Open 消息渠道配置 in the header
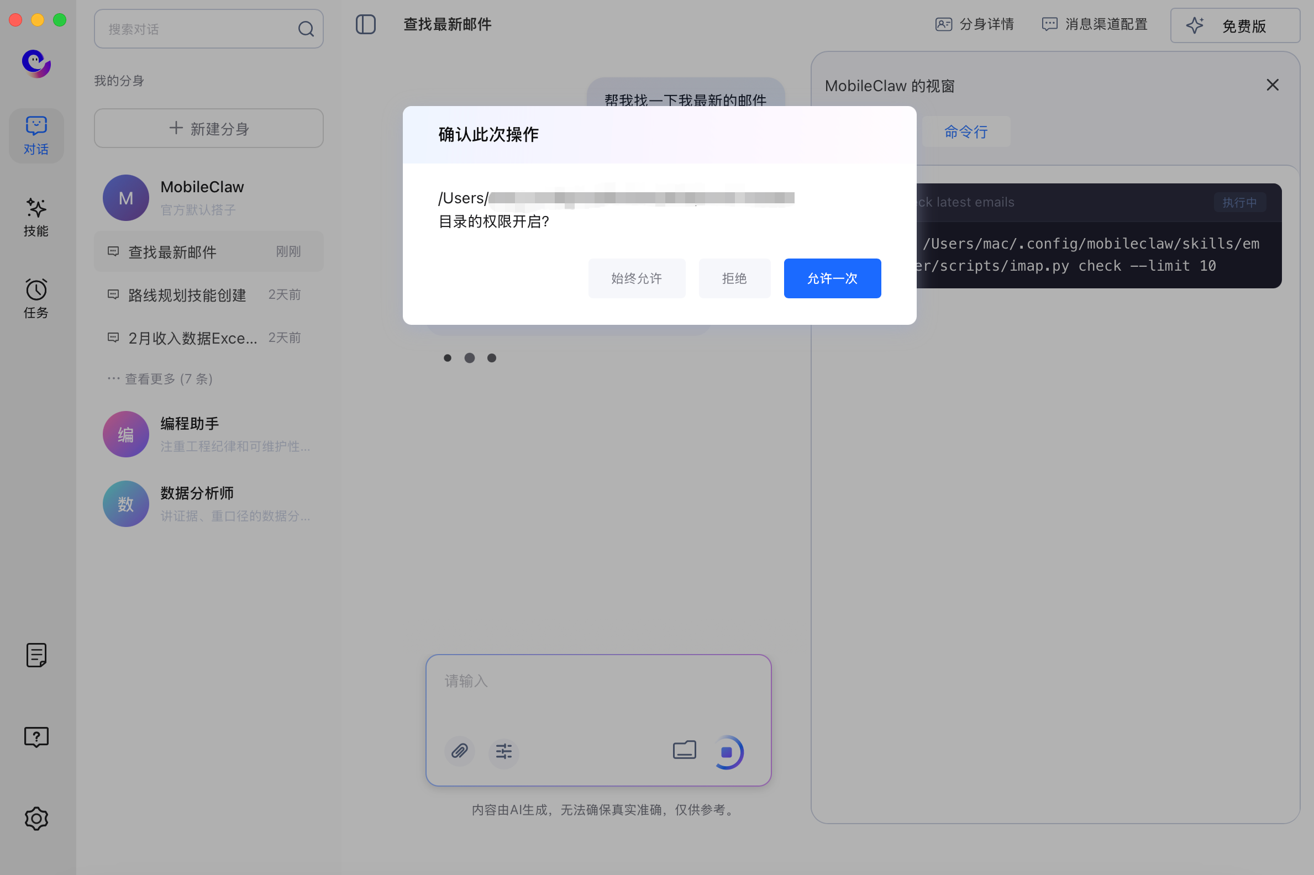 1094,24
